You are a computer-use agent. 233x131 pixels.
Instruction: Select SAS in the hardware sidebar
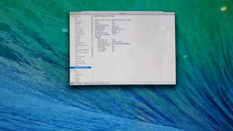[76, 48]
